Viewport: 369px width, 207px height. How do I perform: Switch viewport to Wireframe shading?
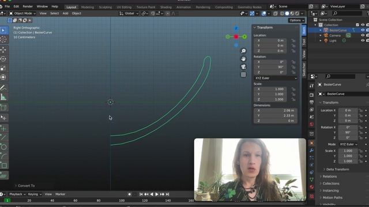[282, 14]
